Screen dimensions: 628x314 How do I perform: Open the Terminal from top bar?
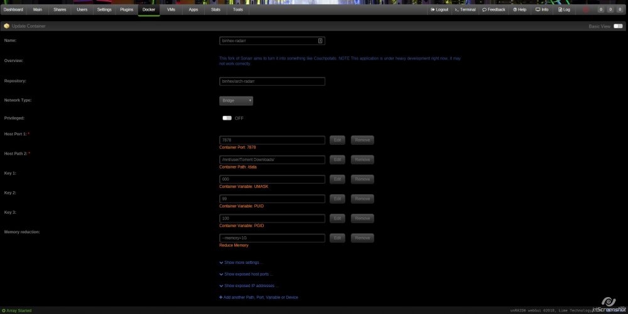point(465,9)
